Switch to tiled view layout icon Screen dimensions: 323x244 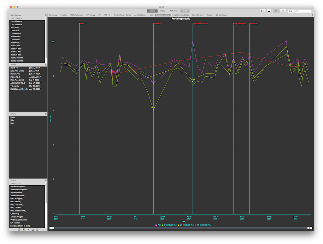pyautogui.click(x=283, y=11)
